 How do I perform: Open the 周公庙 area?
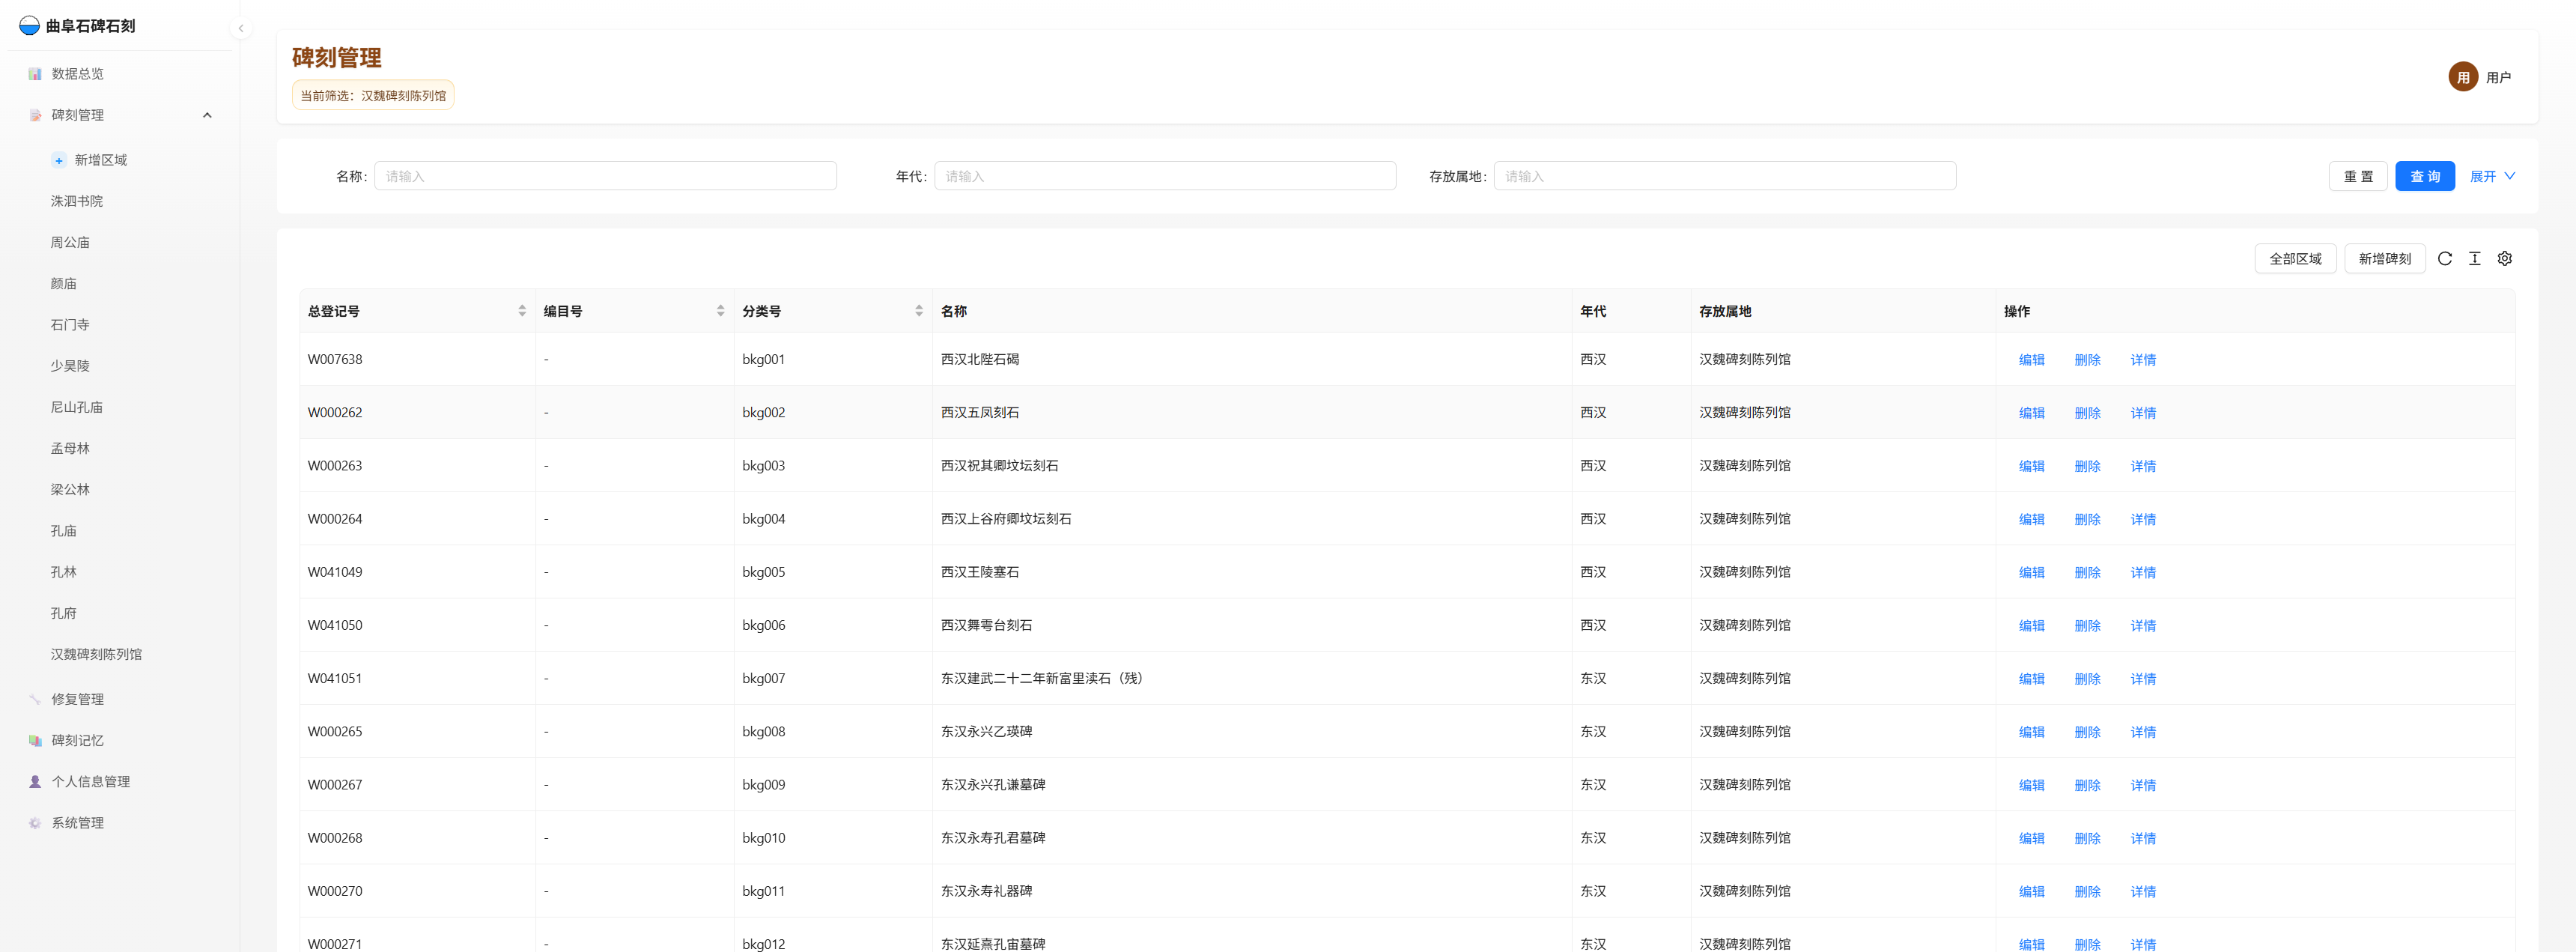click(x=70, y=242)
